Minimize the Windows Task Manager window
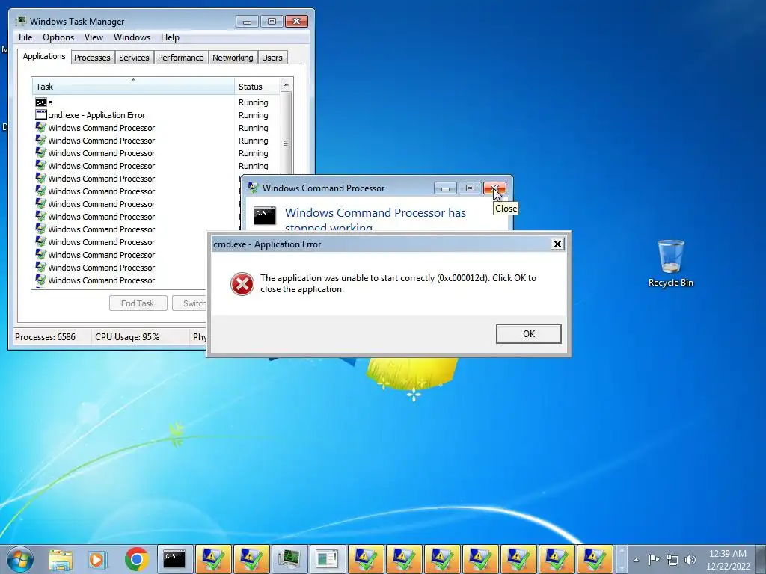 pyautogui.click(x=247, y=22)
